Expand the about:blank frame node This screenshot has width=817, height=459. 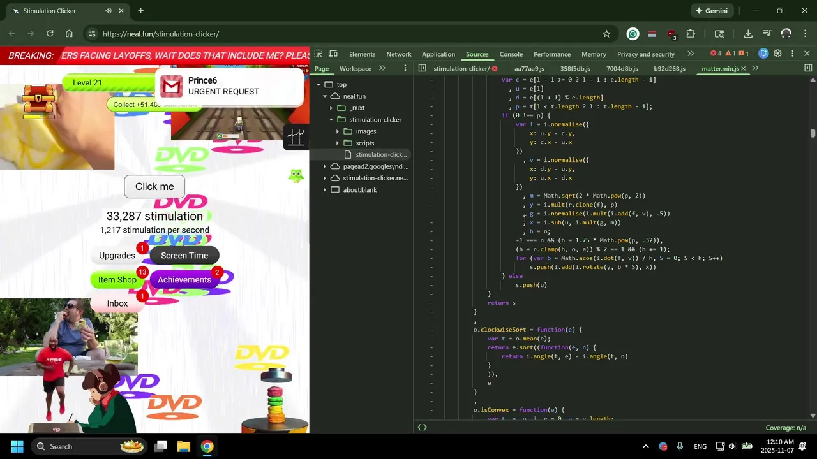324,190
